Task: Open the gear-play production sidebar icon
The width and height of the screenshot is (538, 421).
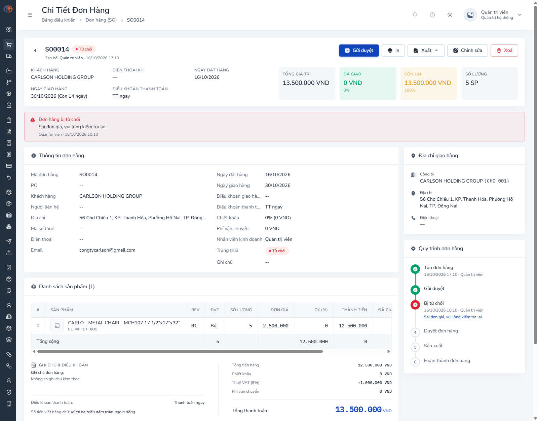Action: tap(9, 94)
